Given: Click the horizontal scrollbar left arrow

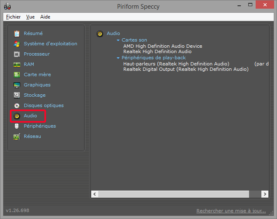Looking at the screenshot, I should [x=94, y=194].
